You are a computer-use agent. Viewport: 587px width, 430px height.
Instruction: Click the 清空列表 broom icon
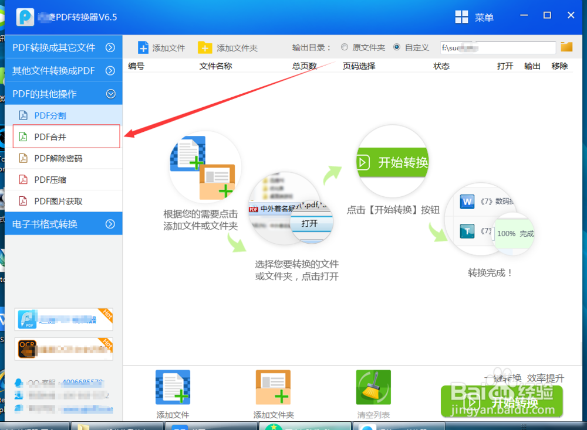(x=373, y=387)
